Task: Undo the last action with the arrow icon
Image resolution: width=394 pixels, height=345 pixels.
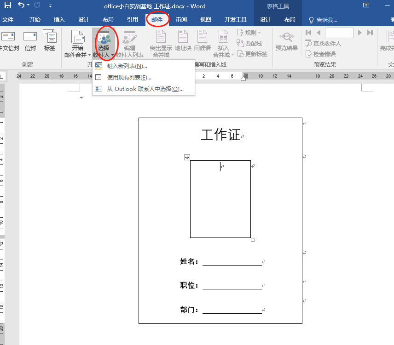Action: click(x=21, y=5)
